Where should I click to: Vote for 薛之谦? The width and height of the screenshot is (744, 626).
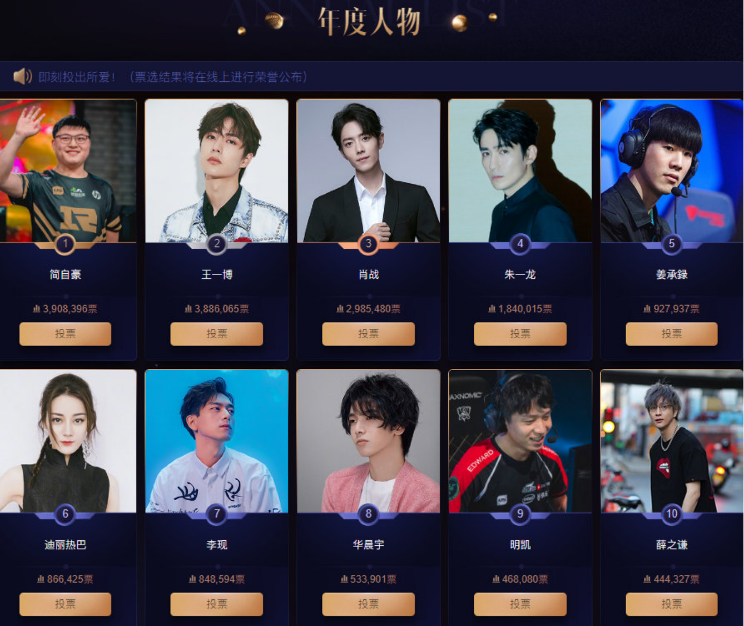(672, 604)
